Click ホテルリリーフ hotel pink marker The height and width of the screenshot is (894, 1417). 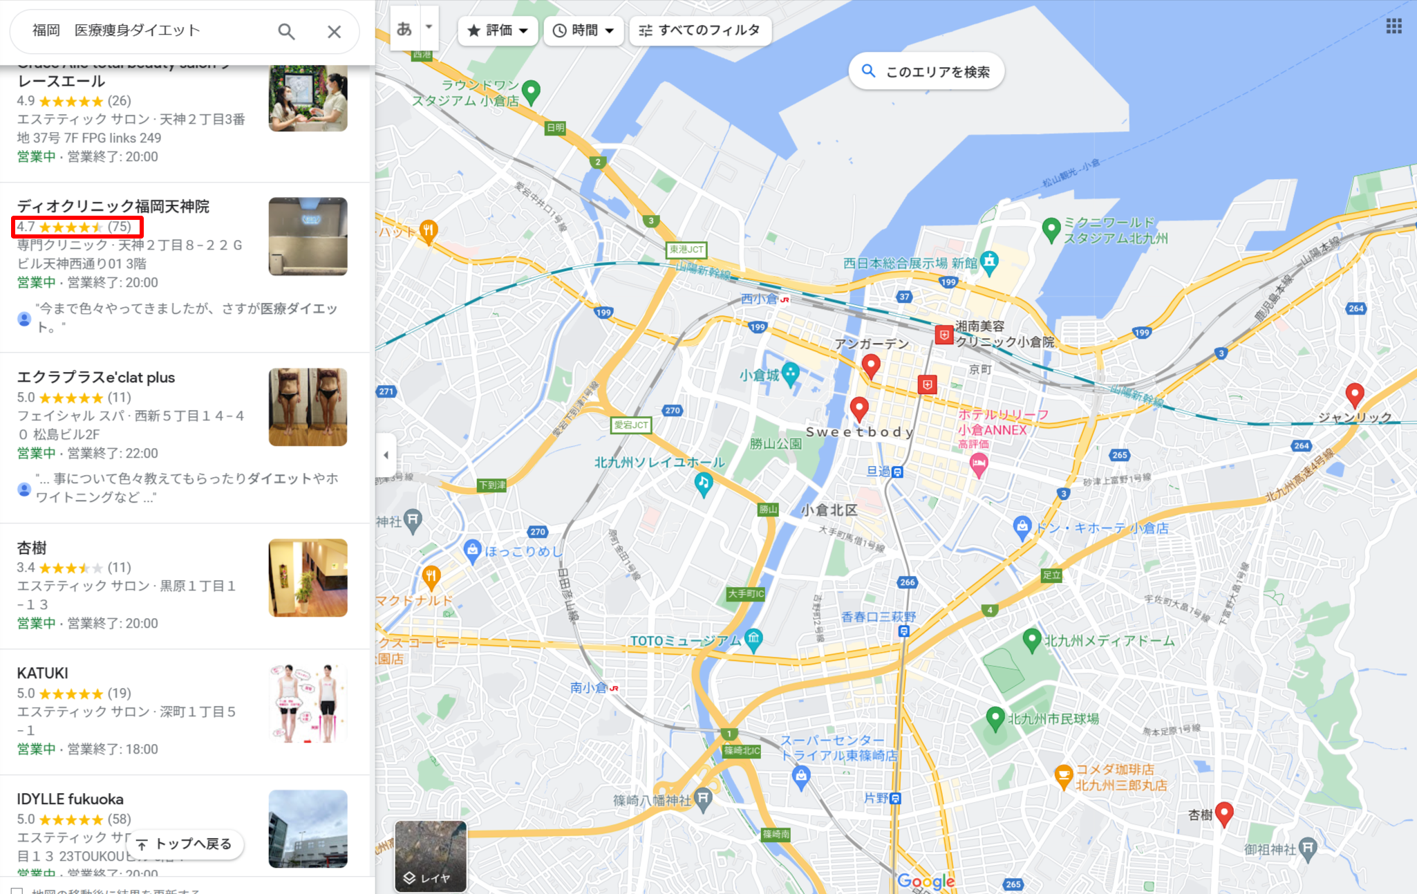tap(978, 466)
